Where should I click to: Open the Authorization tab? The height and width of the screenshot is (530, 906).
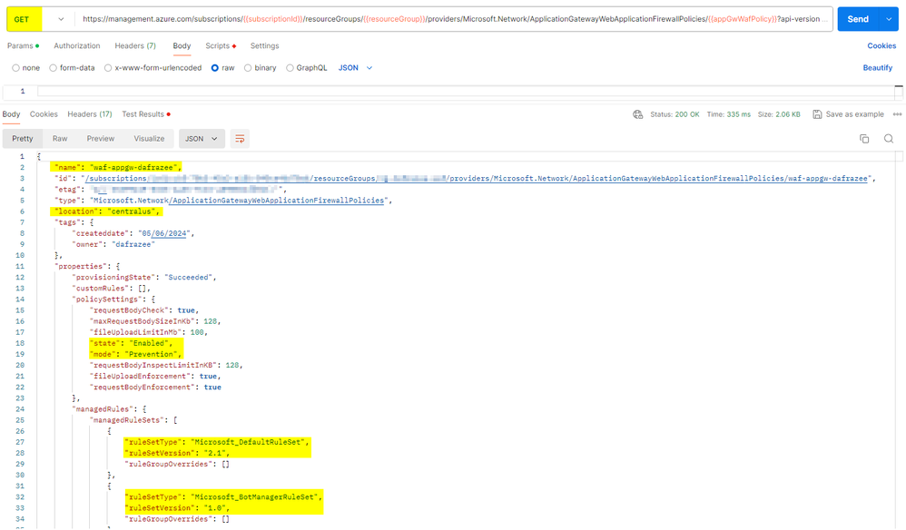(x=77, y=45)
